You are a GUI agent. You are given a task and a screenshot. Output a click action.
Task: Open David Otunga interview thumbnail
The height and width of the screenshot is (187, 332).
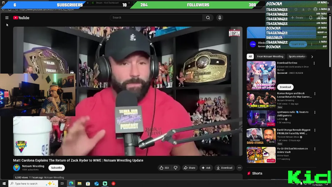pyautogui.click(x=261, y=136)
